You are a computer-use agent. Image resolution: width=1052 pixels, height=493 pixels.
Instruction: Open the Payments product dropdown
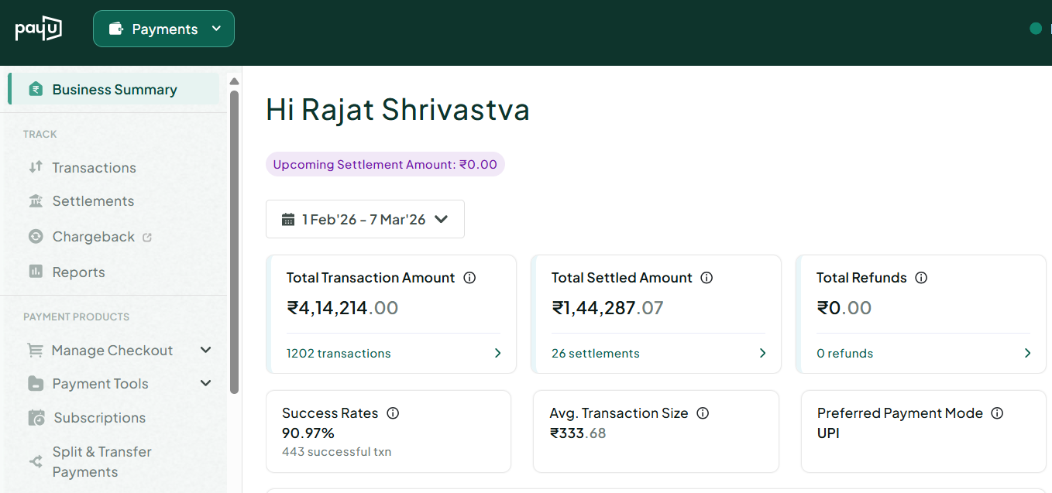click(x=163, y=29)
